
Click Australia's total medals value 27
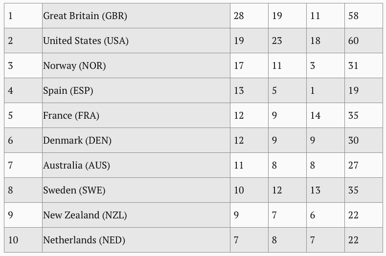click(363, 165)
